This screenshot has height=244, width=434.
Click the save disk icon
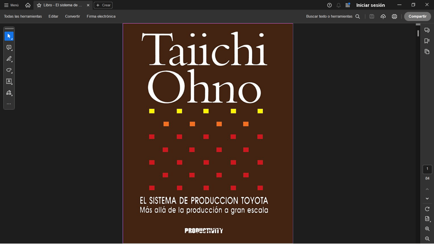(372, 17)
